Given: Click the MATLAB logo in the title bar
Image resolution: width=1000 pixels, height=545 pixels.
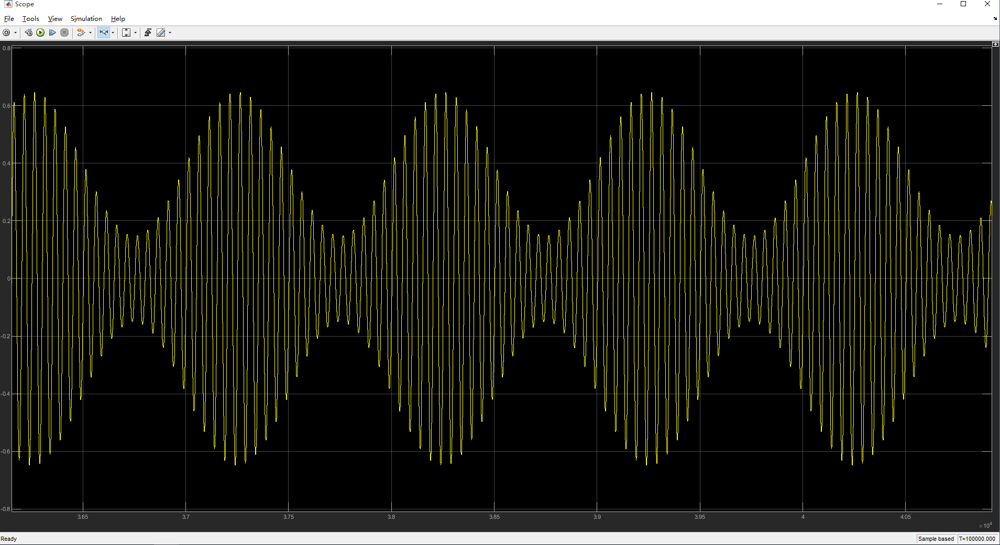Looking at the screenshot, I should coord(8,4).
